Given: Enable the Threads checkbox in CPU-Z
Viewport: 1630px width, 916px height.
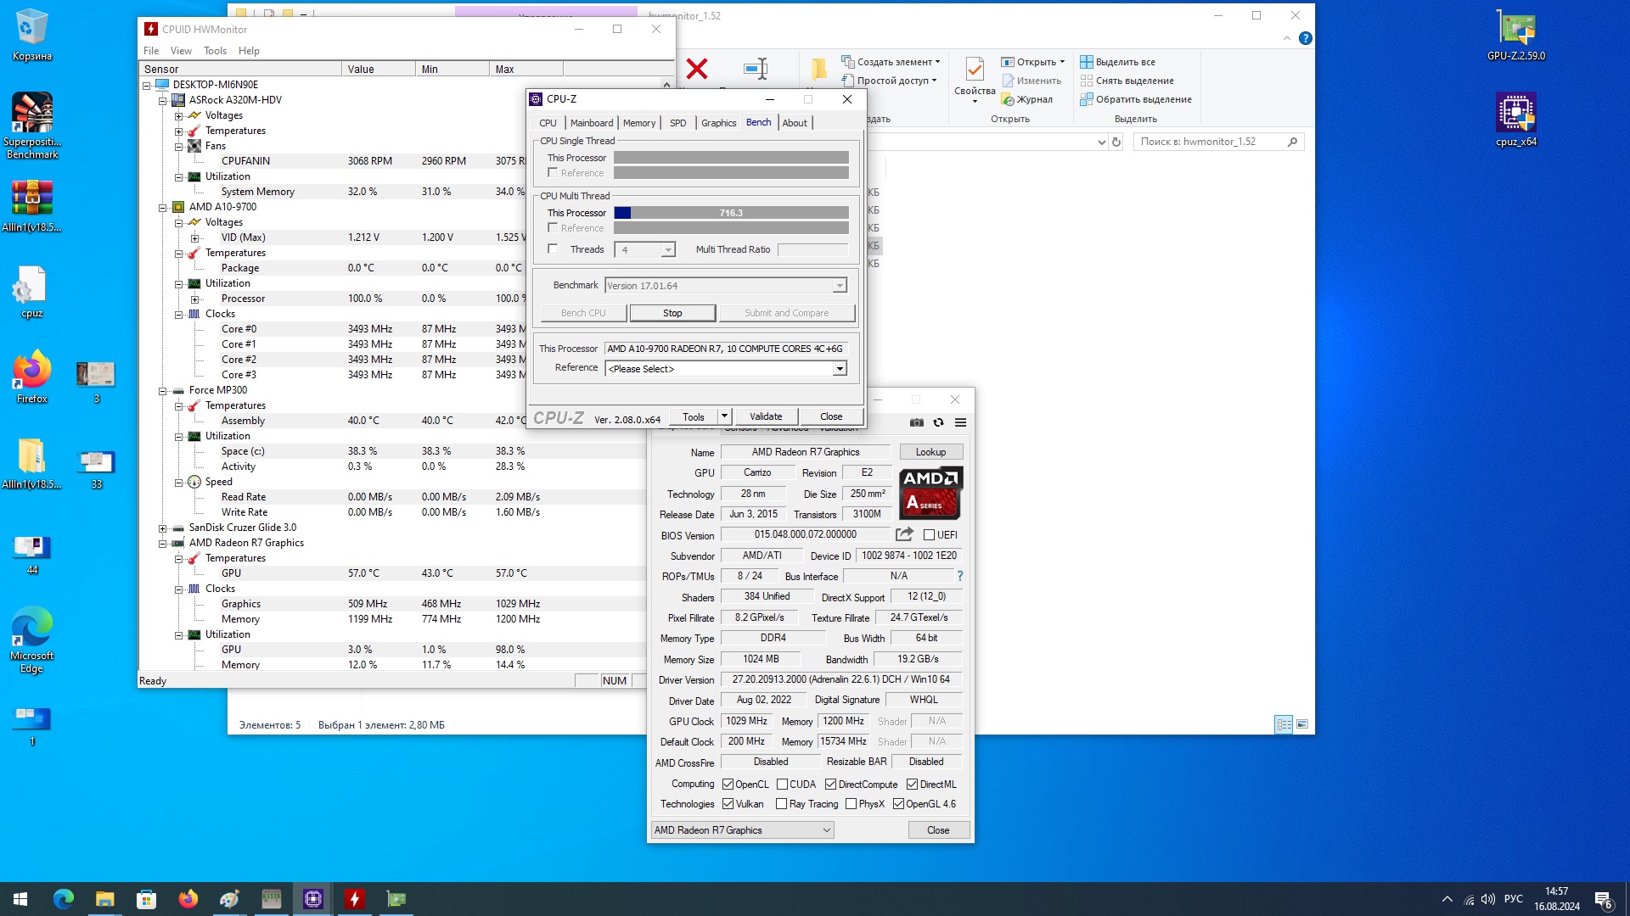Looking at the screenshot, I should [554, 249].
